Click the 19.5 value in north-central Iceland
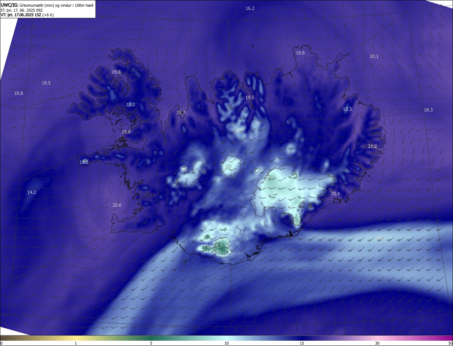453x346 pixels. [250, 97]
